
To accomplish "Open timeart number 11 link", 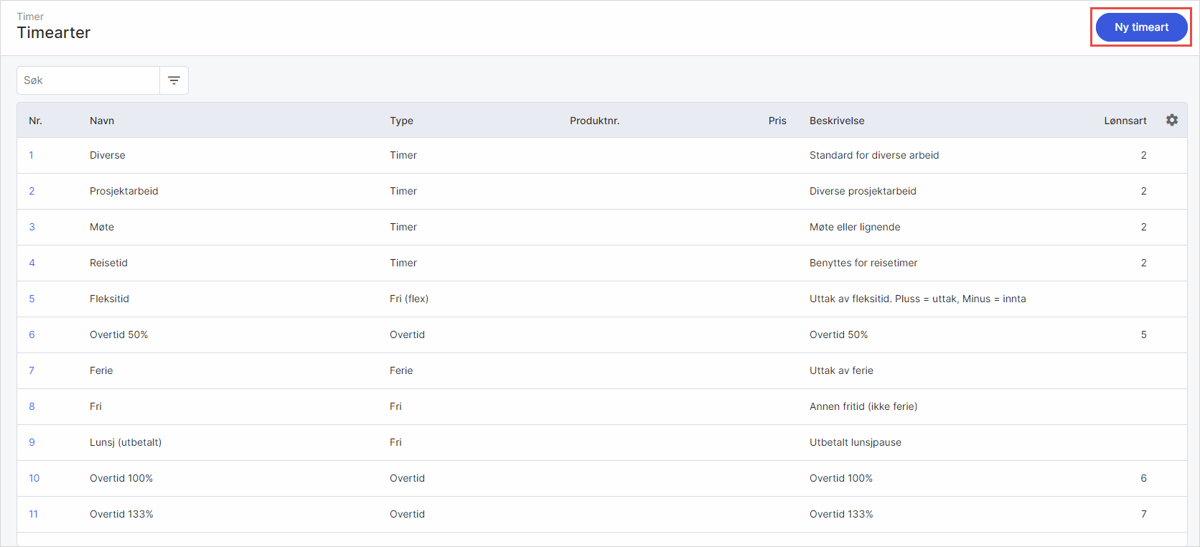I will [x=33, y=514].
